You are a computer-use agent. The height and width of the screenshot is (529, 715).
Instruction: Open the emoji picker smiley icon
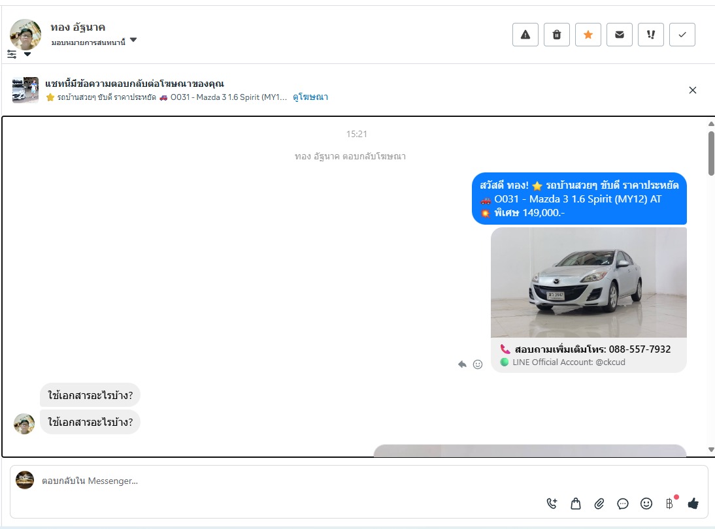click(646, 504)
